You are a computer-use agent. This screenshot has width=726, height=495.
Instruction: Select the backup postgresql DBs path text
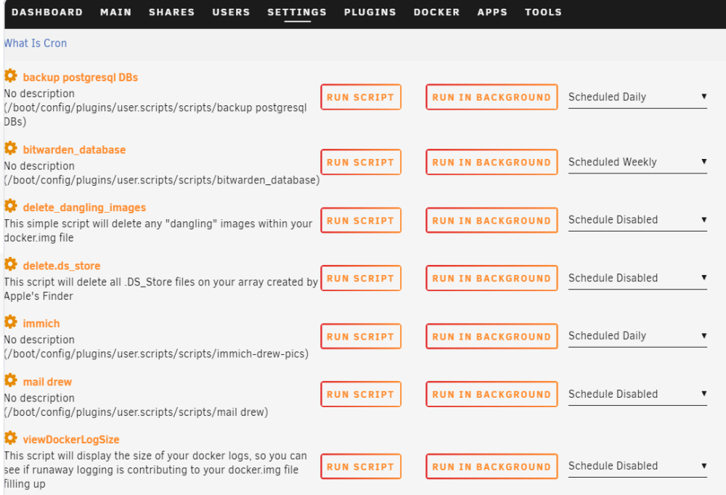155,115
